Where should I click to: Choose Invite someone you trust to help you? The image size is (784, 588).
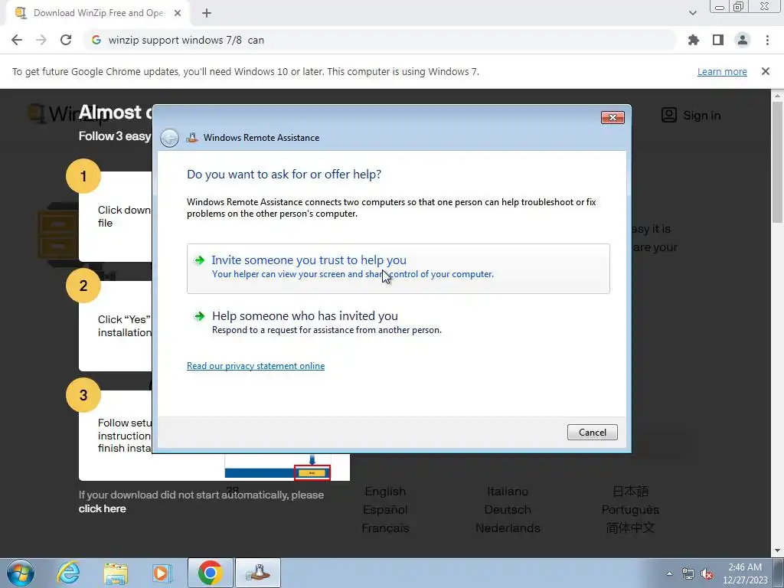click(398, 269)
